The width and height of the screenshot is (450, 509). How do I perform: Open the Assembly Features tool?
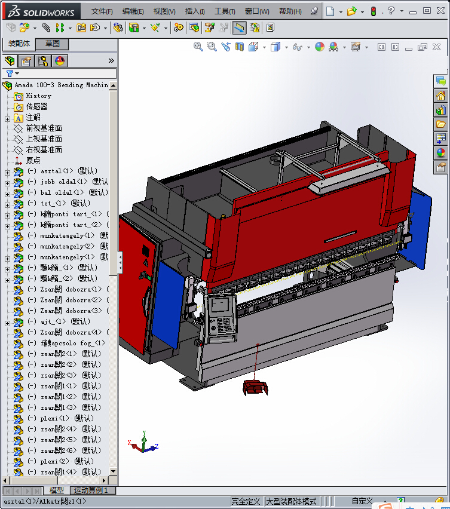point(134,27)
